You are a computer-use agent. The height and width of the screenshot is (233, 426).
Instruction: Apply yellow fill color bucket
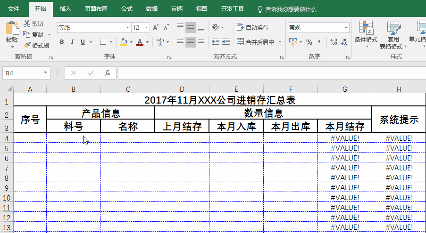click(124, 42)
